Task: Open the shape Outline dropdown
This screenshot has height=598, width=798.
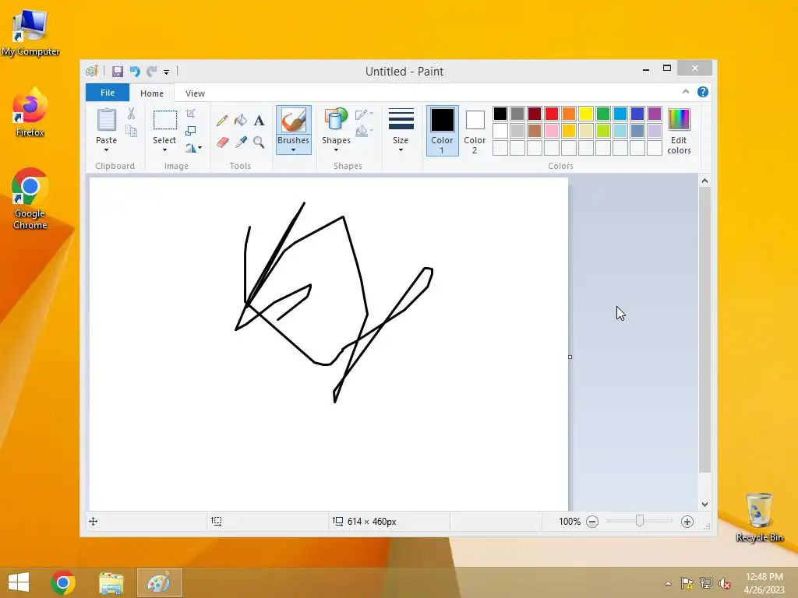Action: [364, 114]
